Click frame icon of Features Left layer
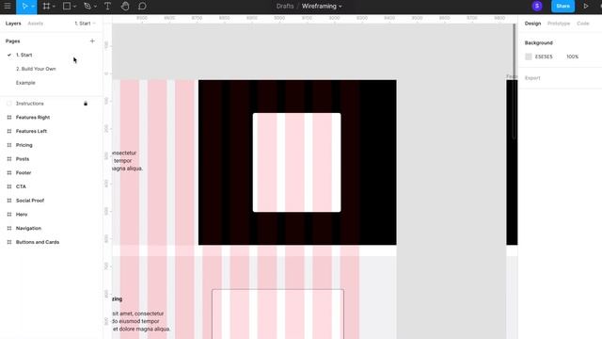602x339 pixels. (9, 131)
